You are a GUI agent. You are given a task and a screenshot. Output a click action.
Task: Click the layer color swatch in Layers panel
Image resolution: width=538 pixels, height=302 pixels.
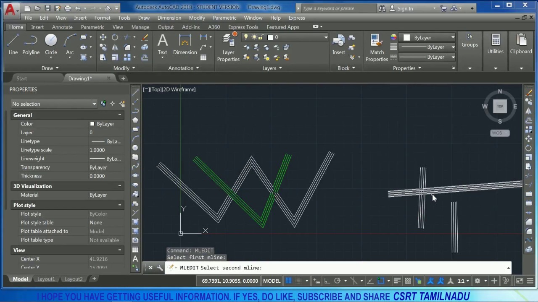click(x=270, y=37)
